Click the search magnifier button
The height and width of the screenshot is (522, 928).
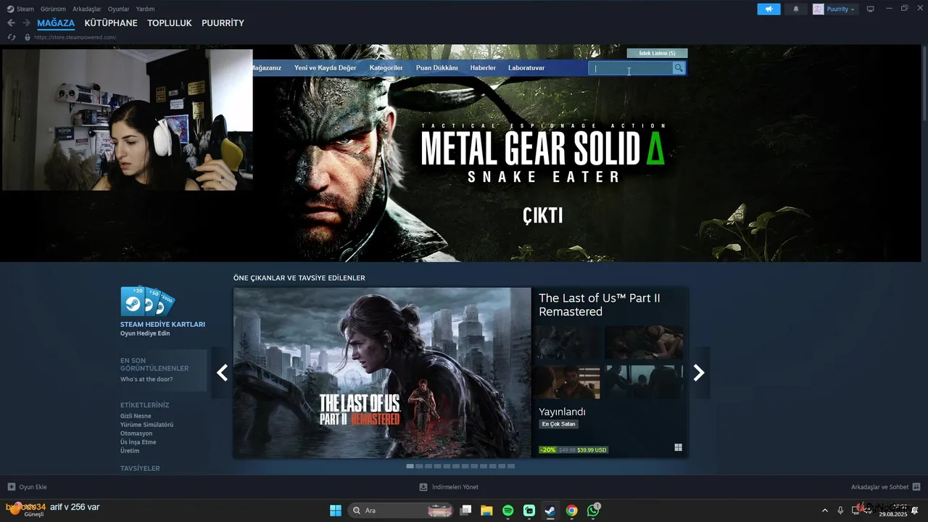point(679,68)
